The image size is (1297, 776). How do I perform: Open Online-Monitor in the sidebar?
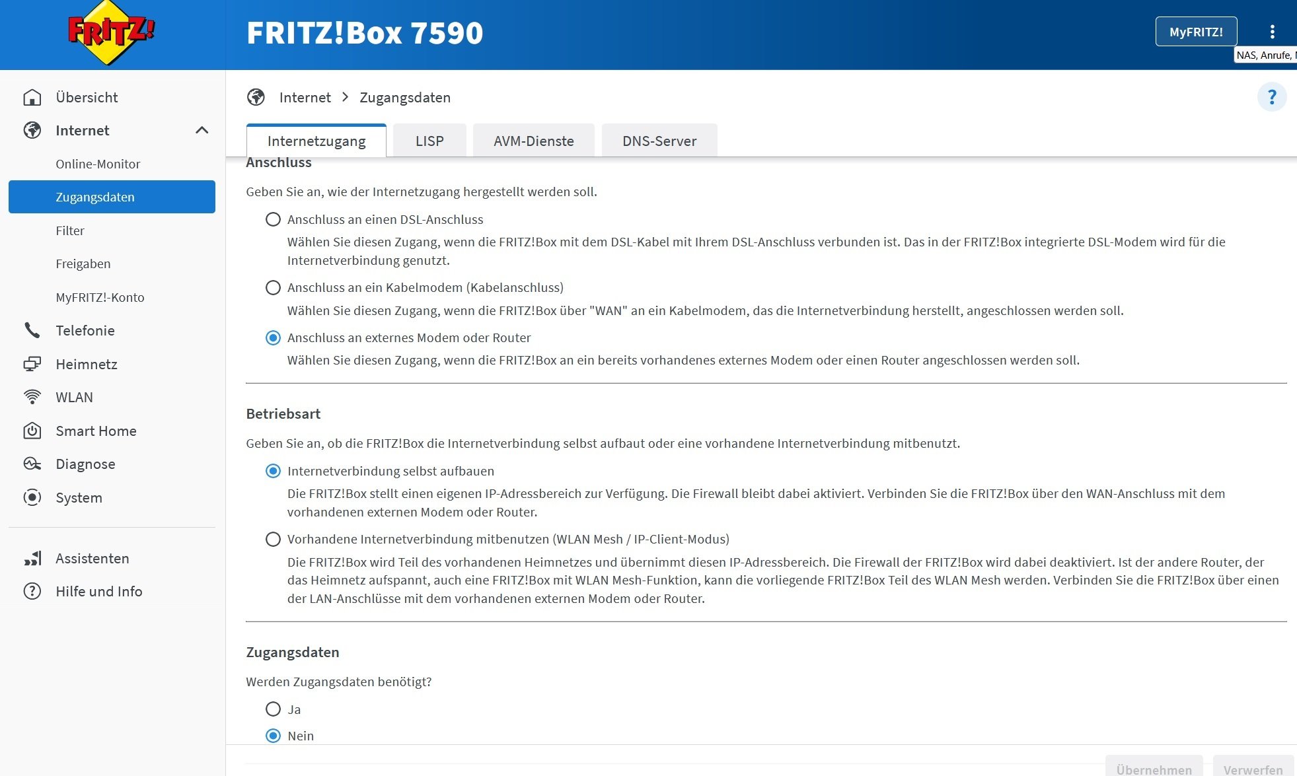98,164
